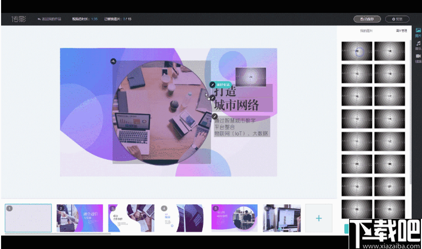The height and width of the screenshot is (249, 422).
Task: Click the 传影 logo
Action: coord(18,19)
